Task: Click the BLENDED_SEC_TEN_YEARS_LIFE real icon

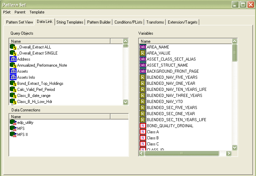Action: tap(143, 120)
